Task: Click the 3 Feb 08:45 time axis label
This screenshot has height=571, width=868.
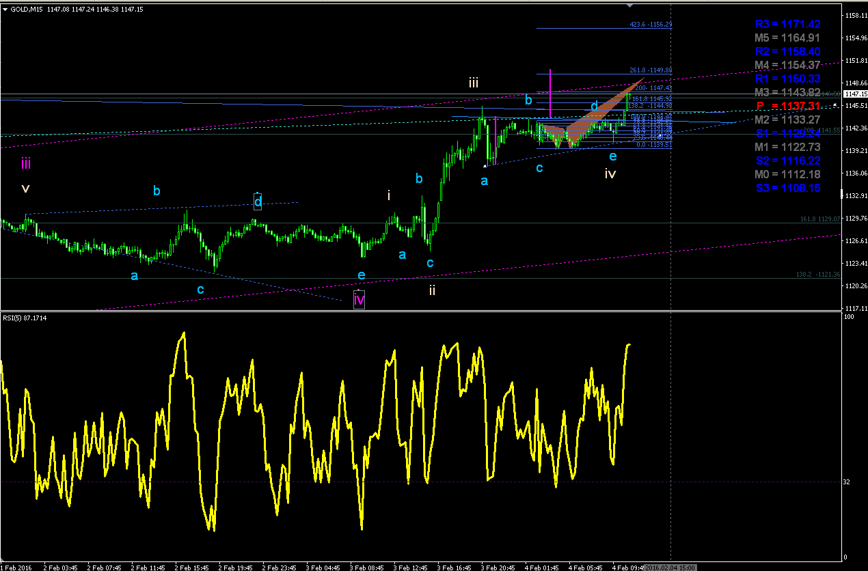Action: pos(366,567)
